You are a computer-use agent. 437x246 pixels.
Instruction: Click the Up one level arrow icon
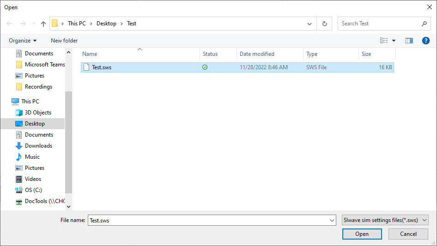(43, 24)
